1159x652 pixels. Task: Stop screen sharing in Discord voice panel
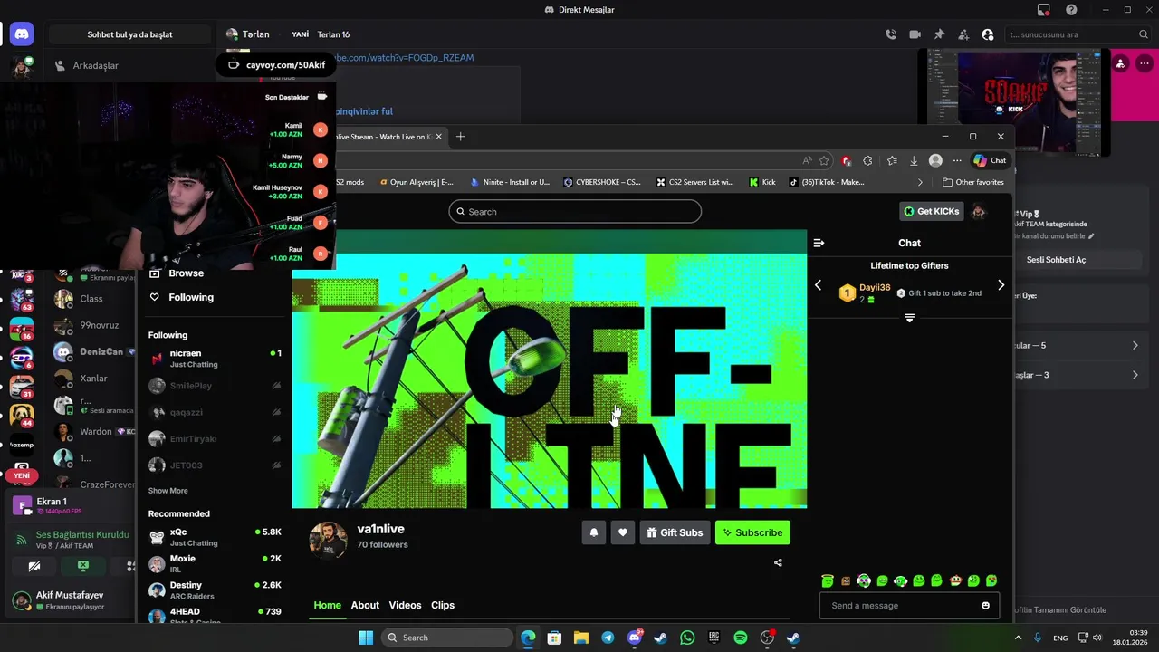83,566
